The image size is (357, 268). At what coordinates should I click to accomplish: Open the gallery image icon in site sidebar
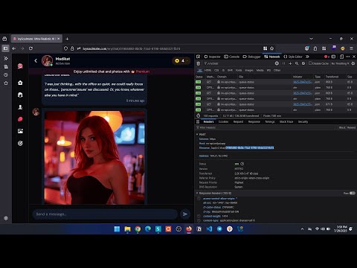point(20,131)
